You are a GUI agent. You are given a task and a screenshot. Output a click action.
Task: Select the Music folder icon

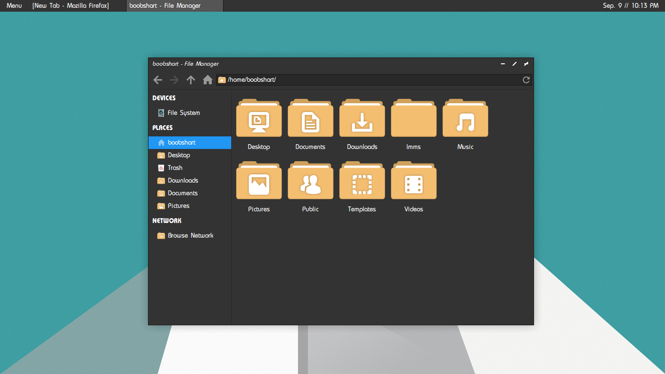[x=465, y=118]
